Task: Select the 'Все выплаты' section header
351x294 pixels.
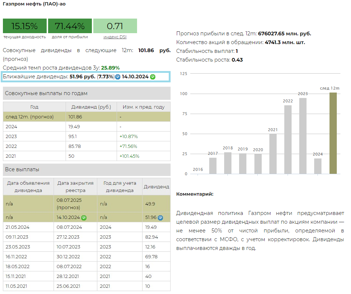Action: [87, 170]
